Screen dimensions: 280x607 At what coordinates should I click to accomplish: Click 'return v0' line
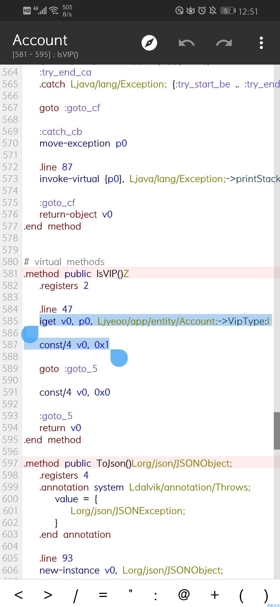pyautogui.click(x=60, y=428)
